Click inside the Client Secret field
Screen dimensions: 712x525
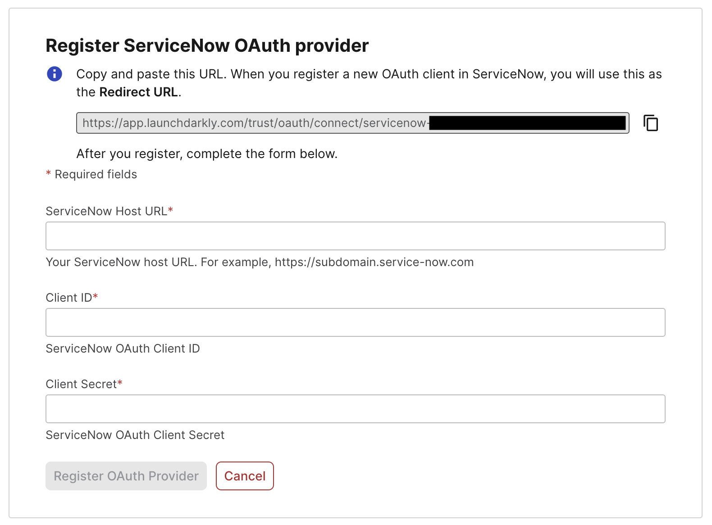355,408
